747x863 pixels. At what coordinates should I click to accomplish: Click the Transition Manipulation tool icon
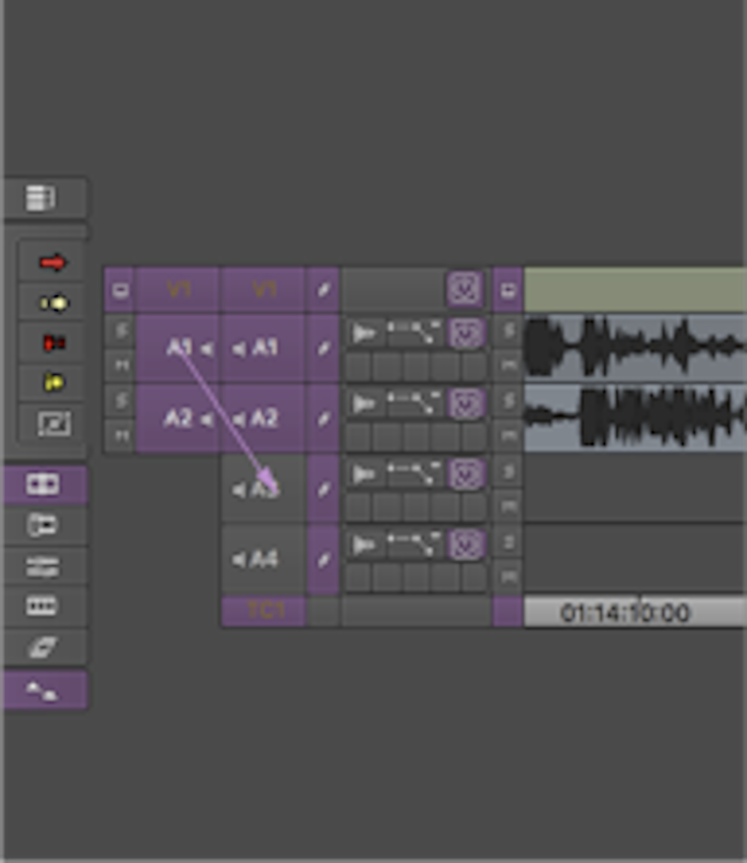point(53,424)
